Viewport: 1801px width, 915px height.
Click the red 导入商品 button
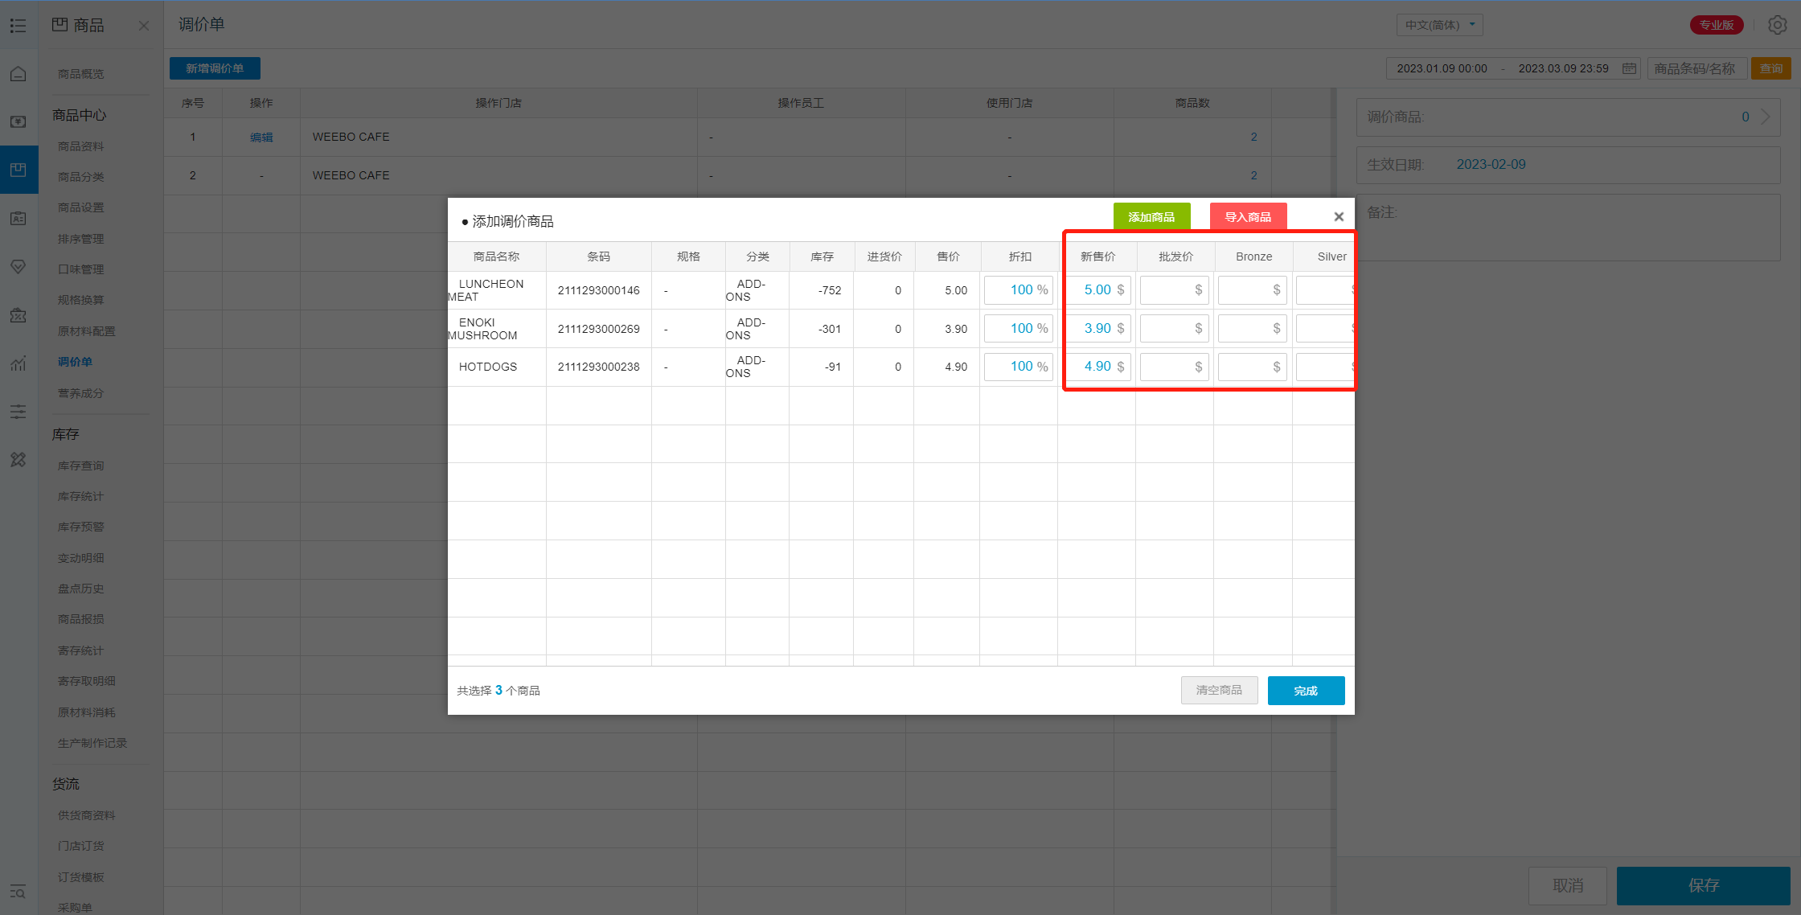point(1248,217)
